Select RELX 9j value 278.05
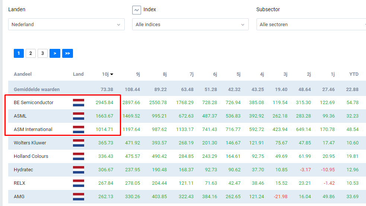This screenshot has height=206, width=366. [x=133, y=183]
